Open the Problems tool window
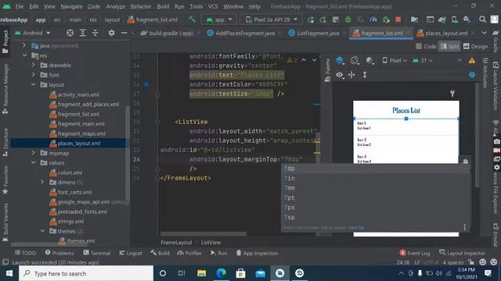501x281 pixels. [x=59, y=253]
